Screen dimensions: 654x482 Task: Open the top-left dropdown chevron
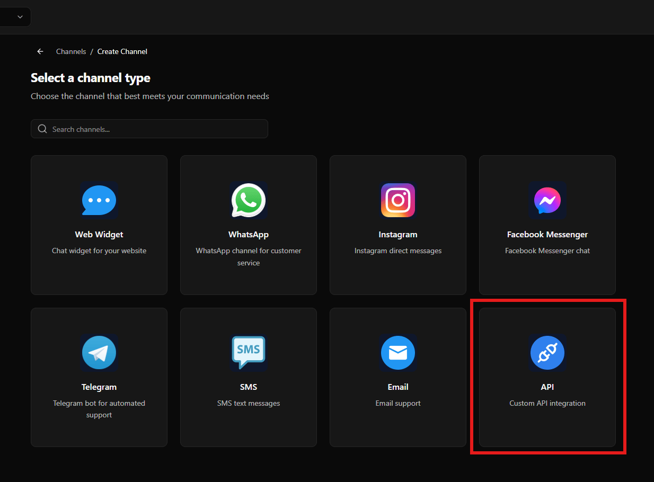coord(20,17)
